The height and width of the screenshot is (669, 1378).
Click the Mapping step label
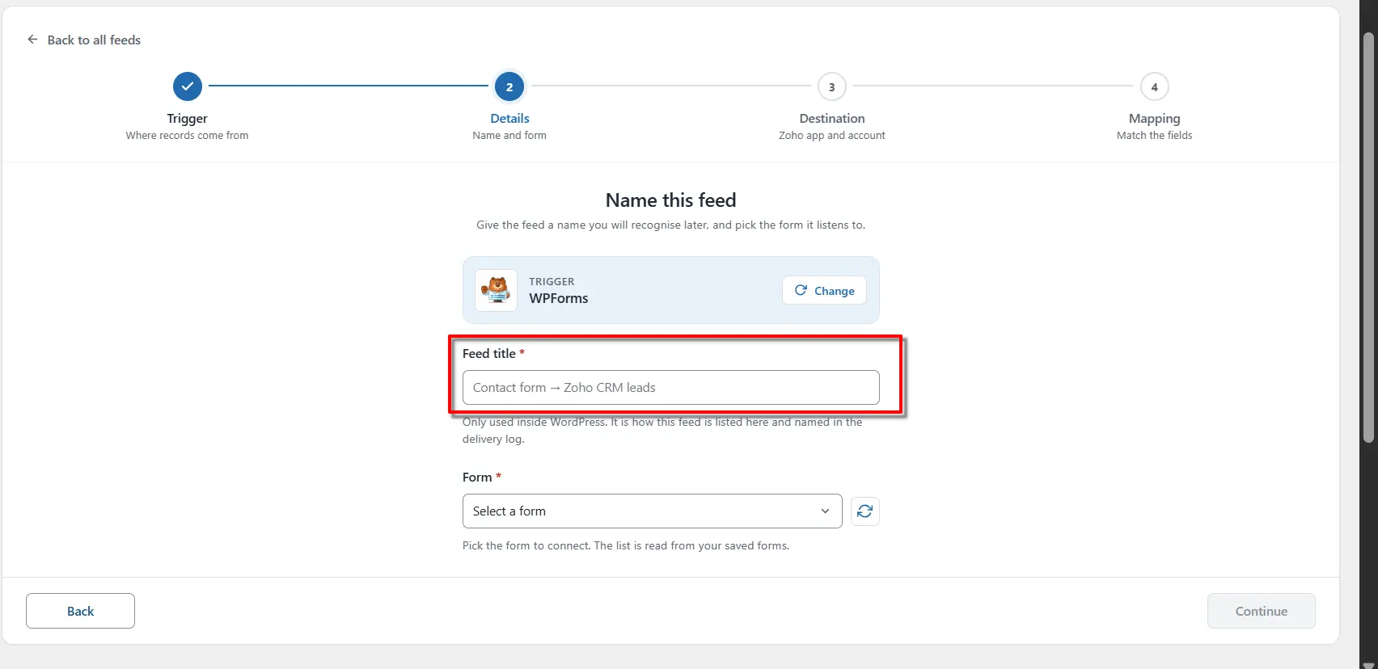(x=1154, y=118)
